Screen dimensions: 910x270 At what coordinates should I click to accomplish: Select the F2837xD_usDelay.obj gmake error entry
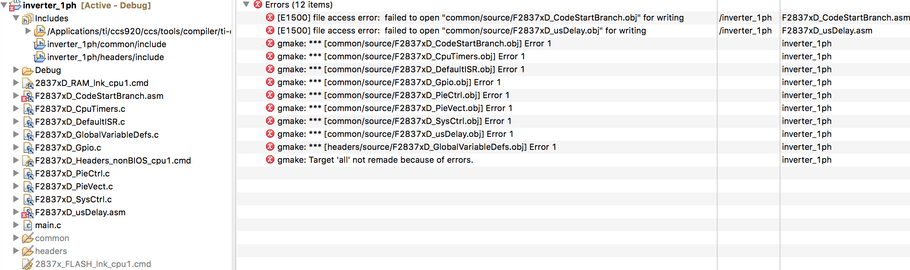coord(394,134)
